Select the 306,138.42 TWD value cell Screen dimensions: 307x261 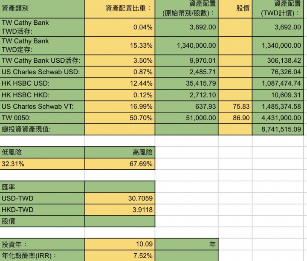pyautogui.click(x=278, y=61)
